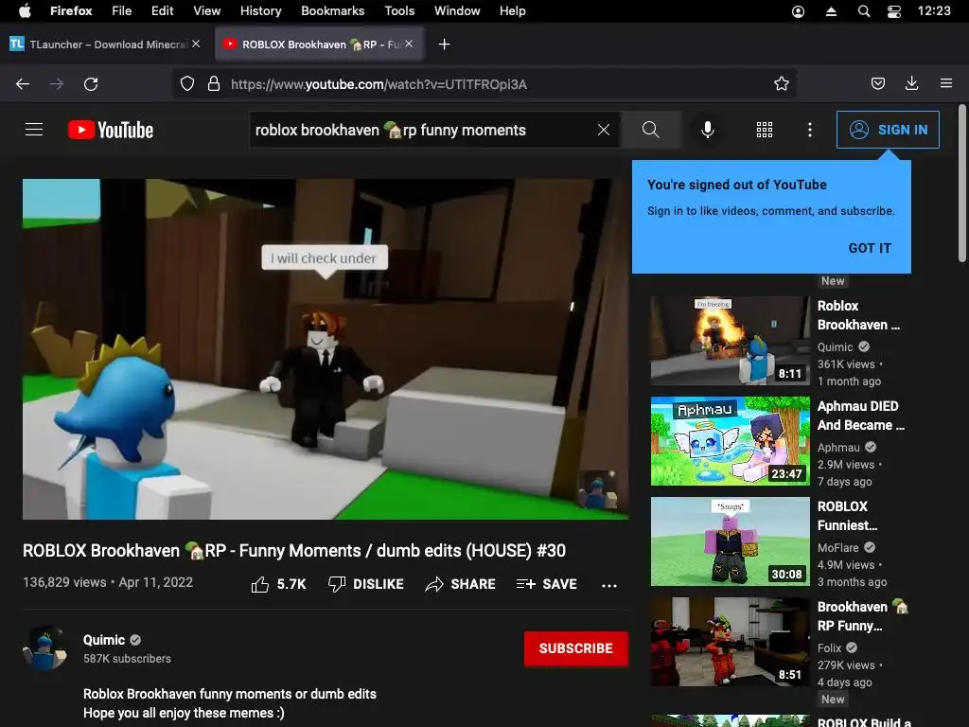This screenshot has height=727, width=969.
Task: Click Folix channel name
Action: [829, 647]
